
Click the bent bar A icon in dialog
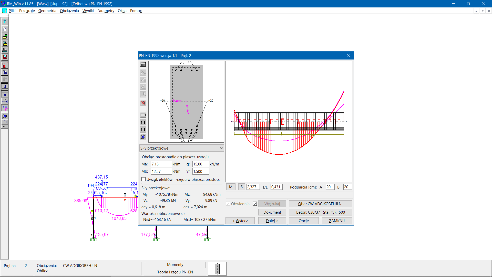[143, 73]
